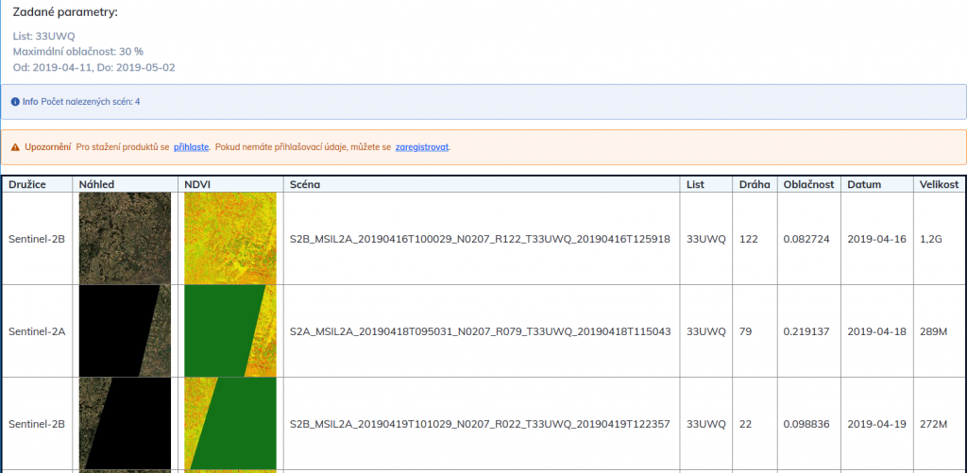Click cloudiness value 0.098836
Image resolution: width=967 pixels, height=473 pixels.
pos(806,424)
